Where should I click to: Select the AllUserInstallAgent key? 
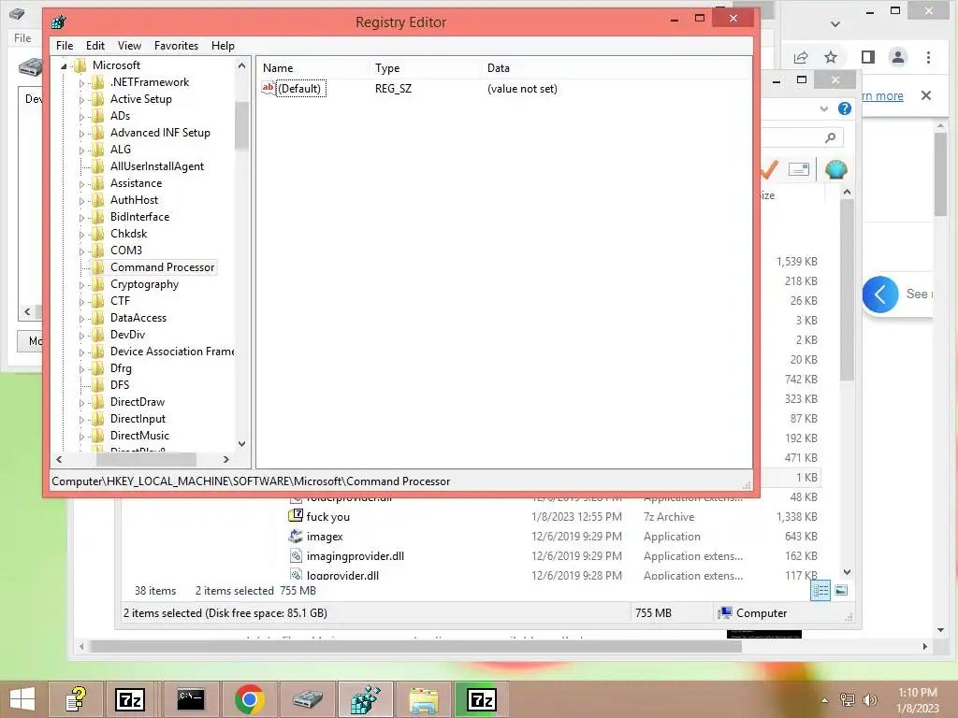click(157, 166)
